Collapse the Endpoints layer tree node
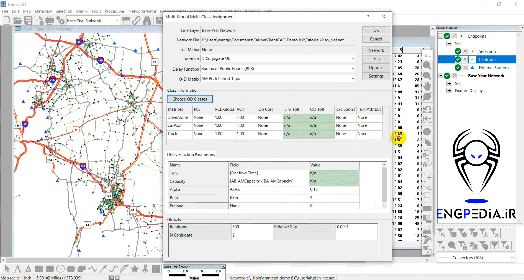This screenshot has height=280, width=524. [x=441, y=36]
